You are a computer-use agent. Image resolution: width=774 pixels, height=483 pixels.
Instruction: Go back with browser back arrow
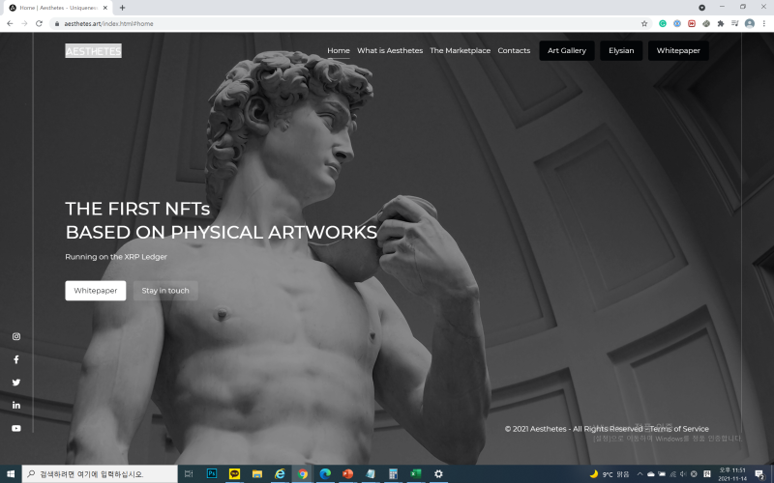(10, 23)
